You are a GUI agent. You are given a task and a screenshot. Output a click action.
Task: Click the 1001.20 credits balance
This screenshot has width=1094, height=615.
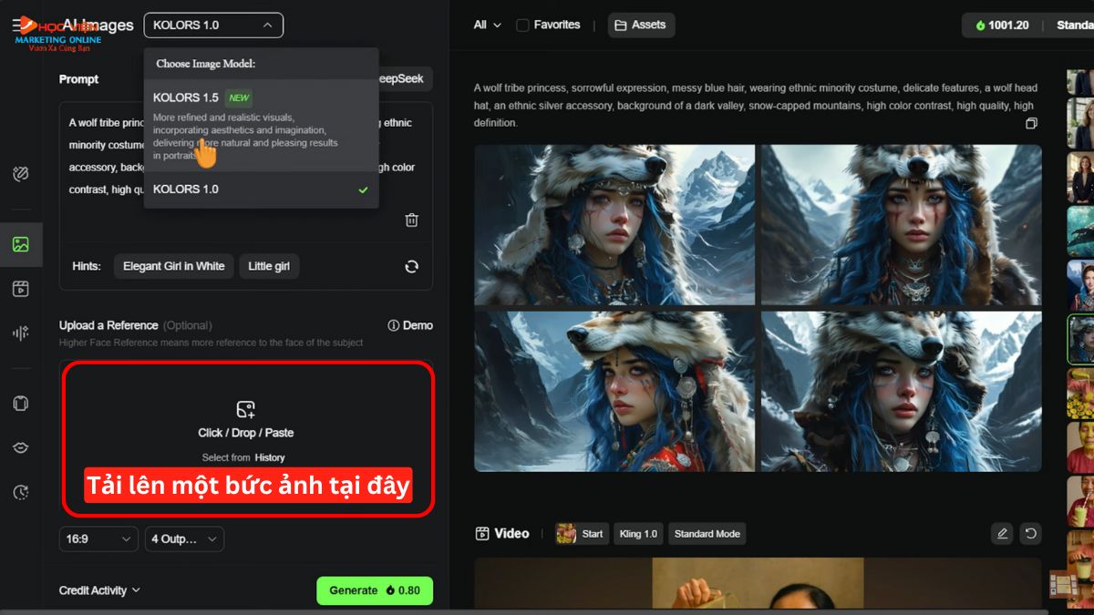1003,26
